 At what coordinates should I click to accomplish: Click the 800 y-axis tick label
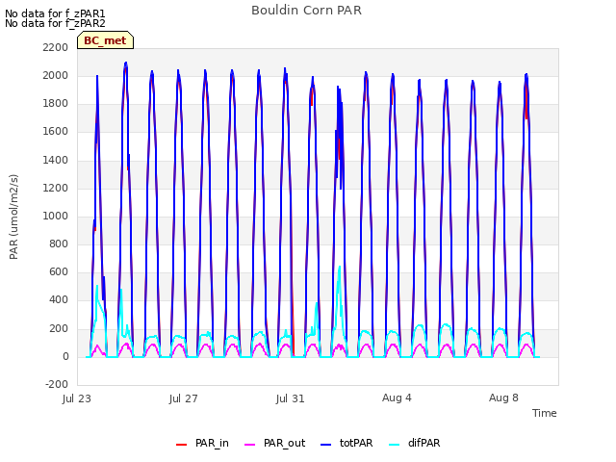[59, 244]
